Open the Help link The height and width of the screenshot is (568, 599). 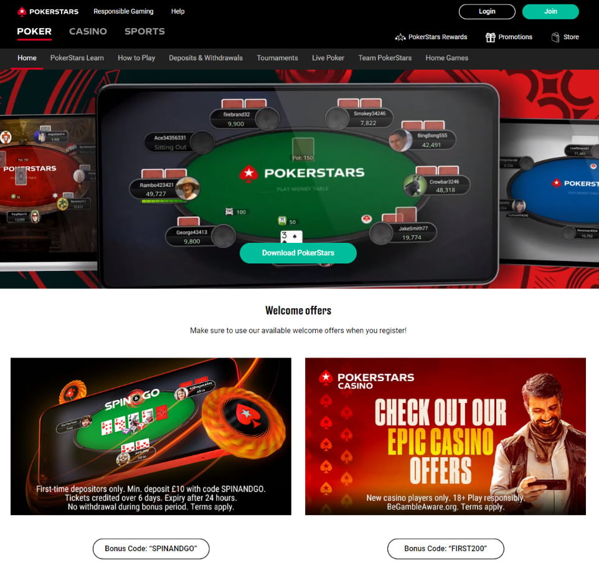[177, 11]
